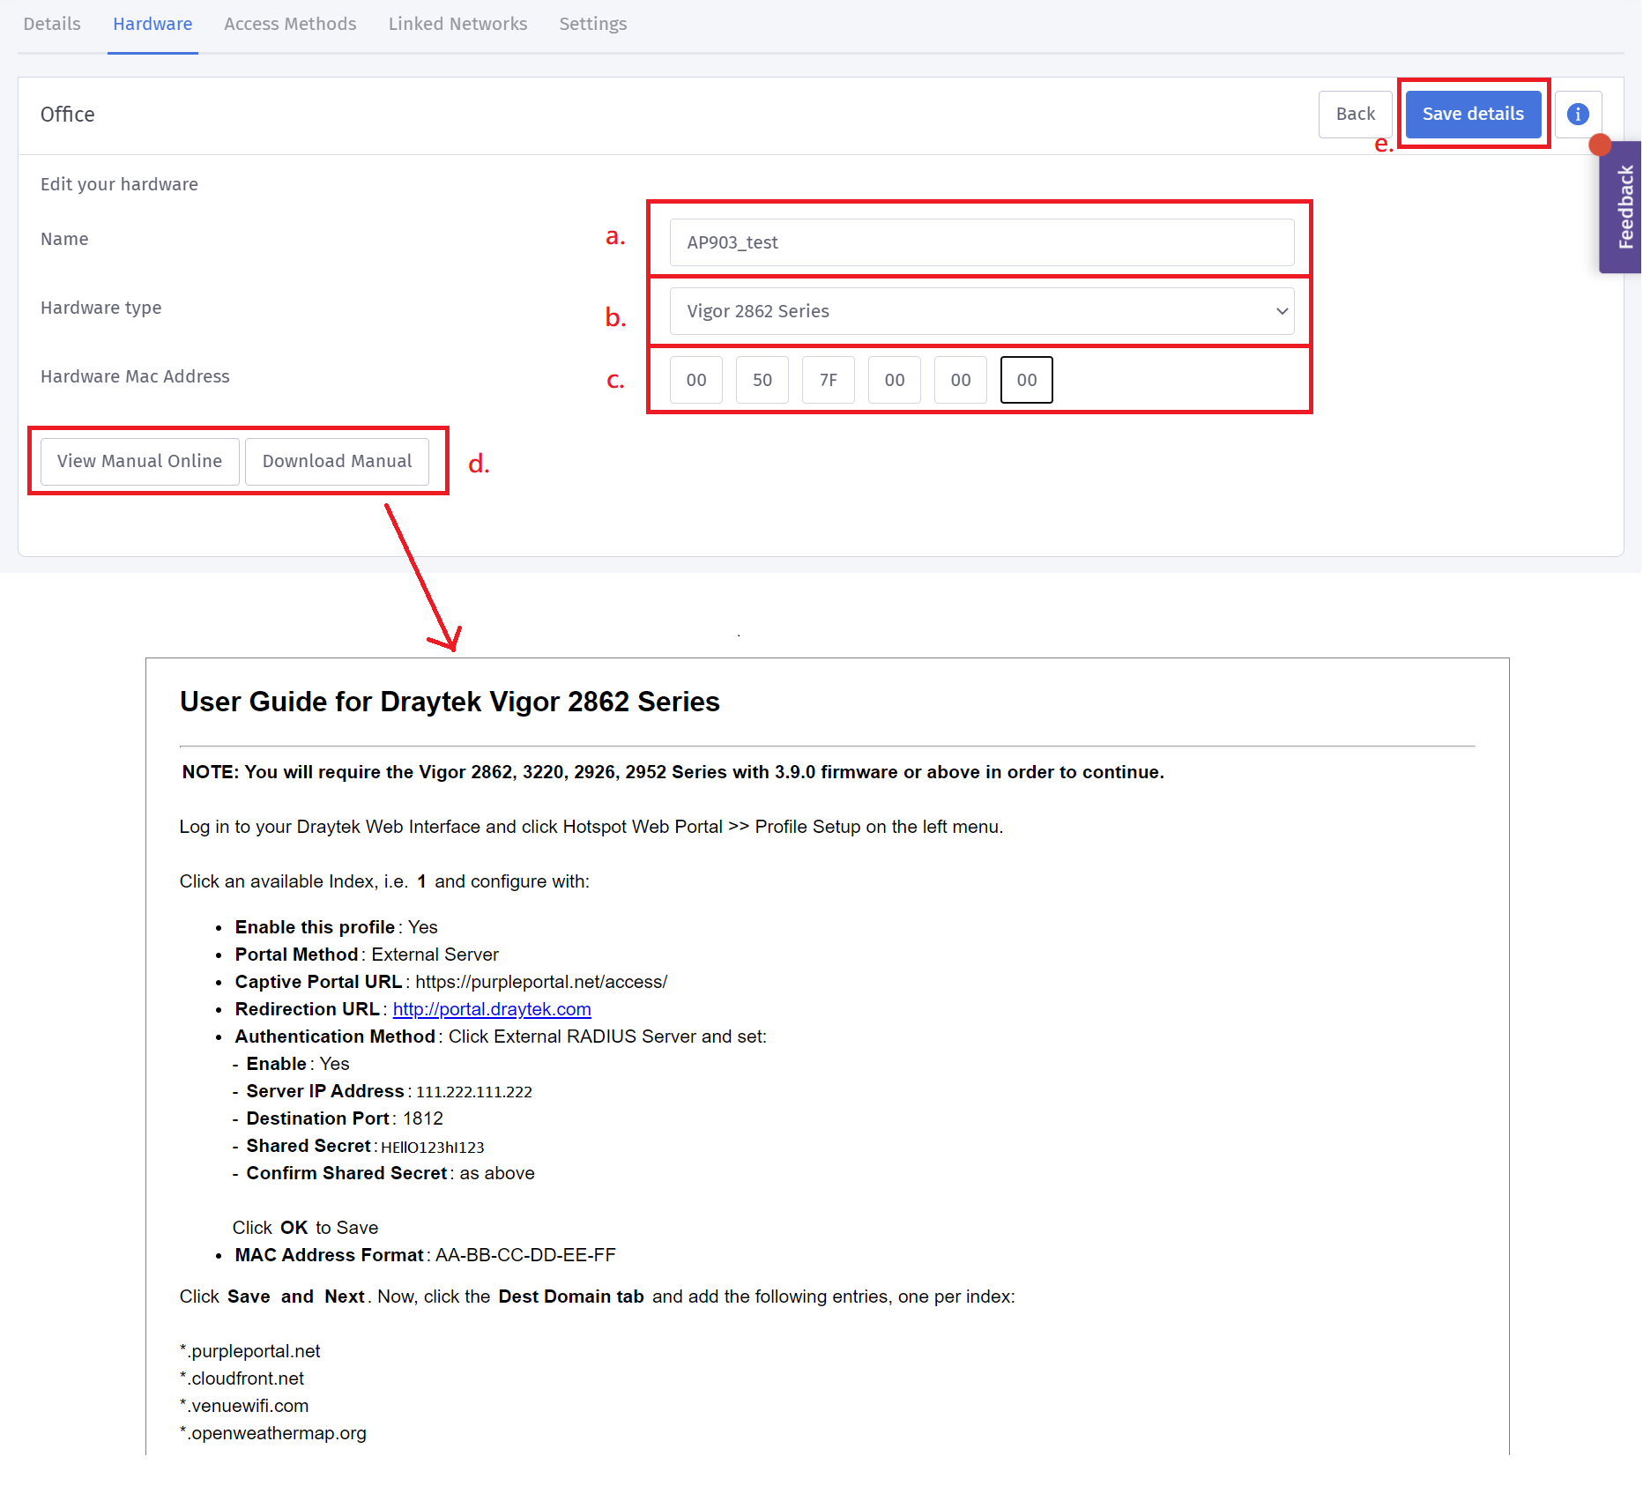Click the Download Manual button
This screenshot has height=1486, width=1643.
click(337, 461)
